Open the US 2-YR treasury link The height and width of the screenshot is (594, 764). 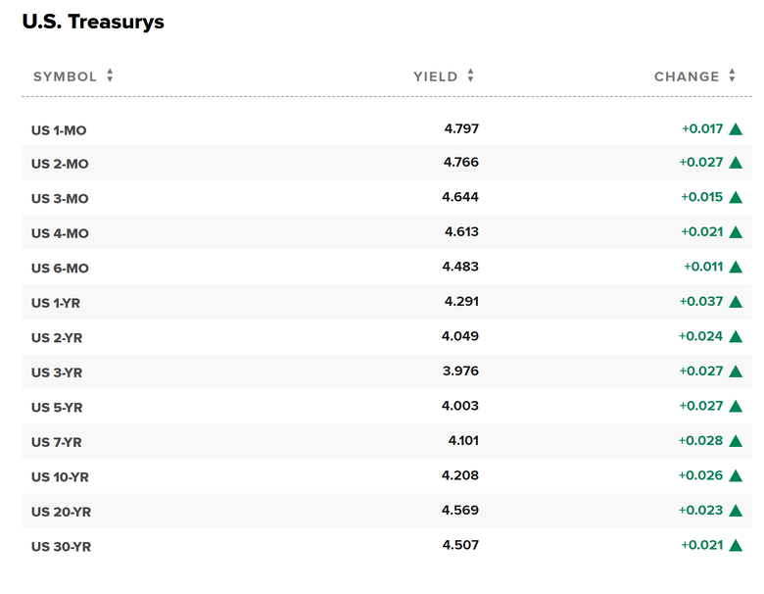[x=57, y=338]
